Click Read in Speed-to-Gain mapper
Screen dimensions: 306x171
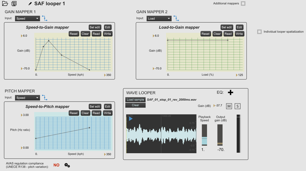(96, 34)
